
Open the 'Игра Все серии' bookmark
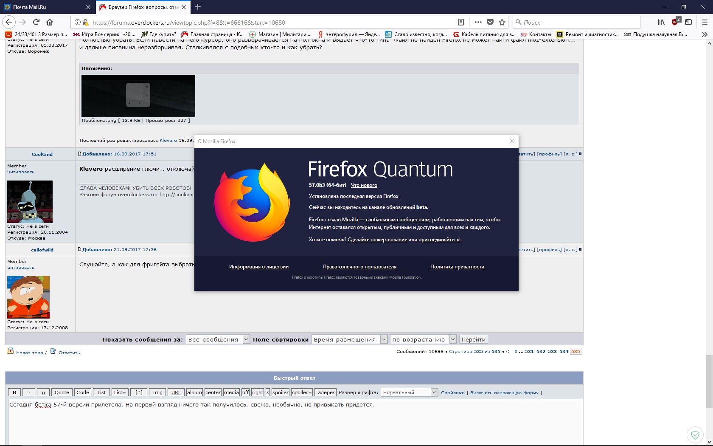[104, 34]
